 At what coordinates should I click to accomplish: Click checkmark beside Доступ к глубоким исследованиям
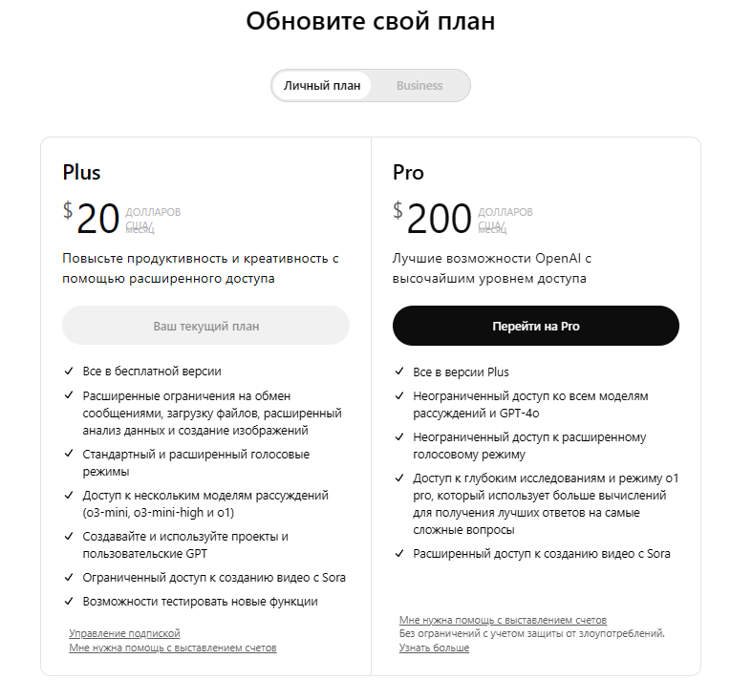click(x=399, y=478)
